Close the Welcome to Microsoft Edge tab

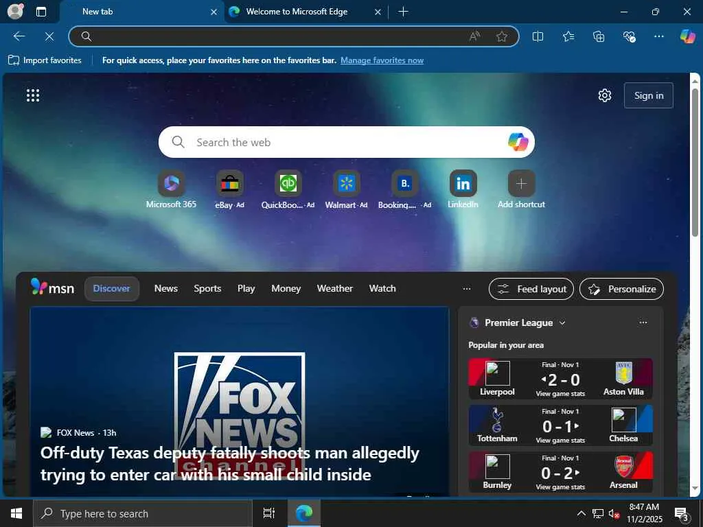pyautogui.click(x=378, y=12)
